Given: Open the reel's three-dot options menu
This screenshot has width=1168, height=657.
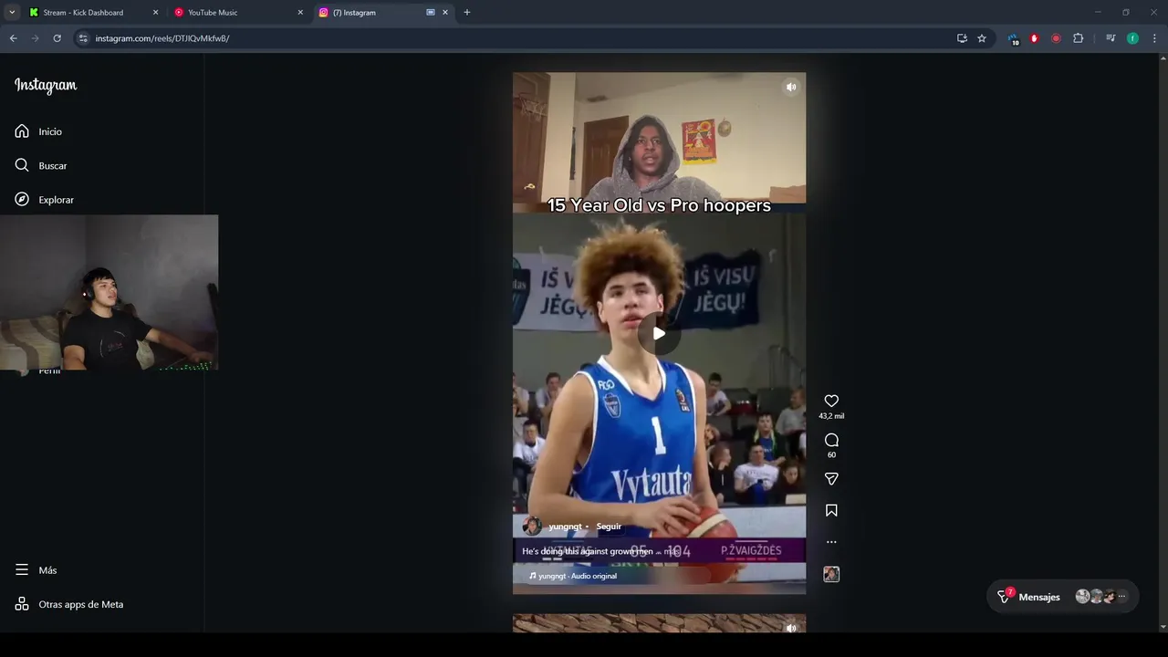Looking at the screenshot, I should (x=831, y=542).
